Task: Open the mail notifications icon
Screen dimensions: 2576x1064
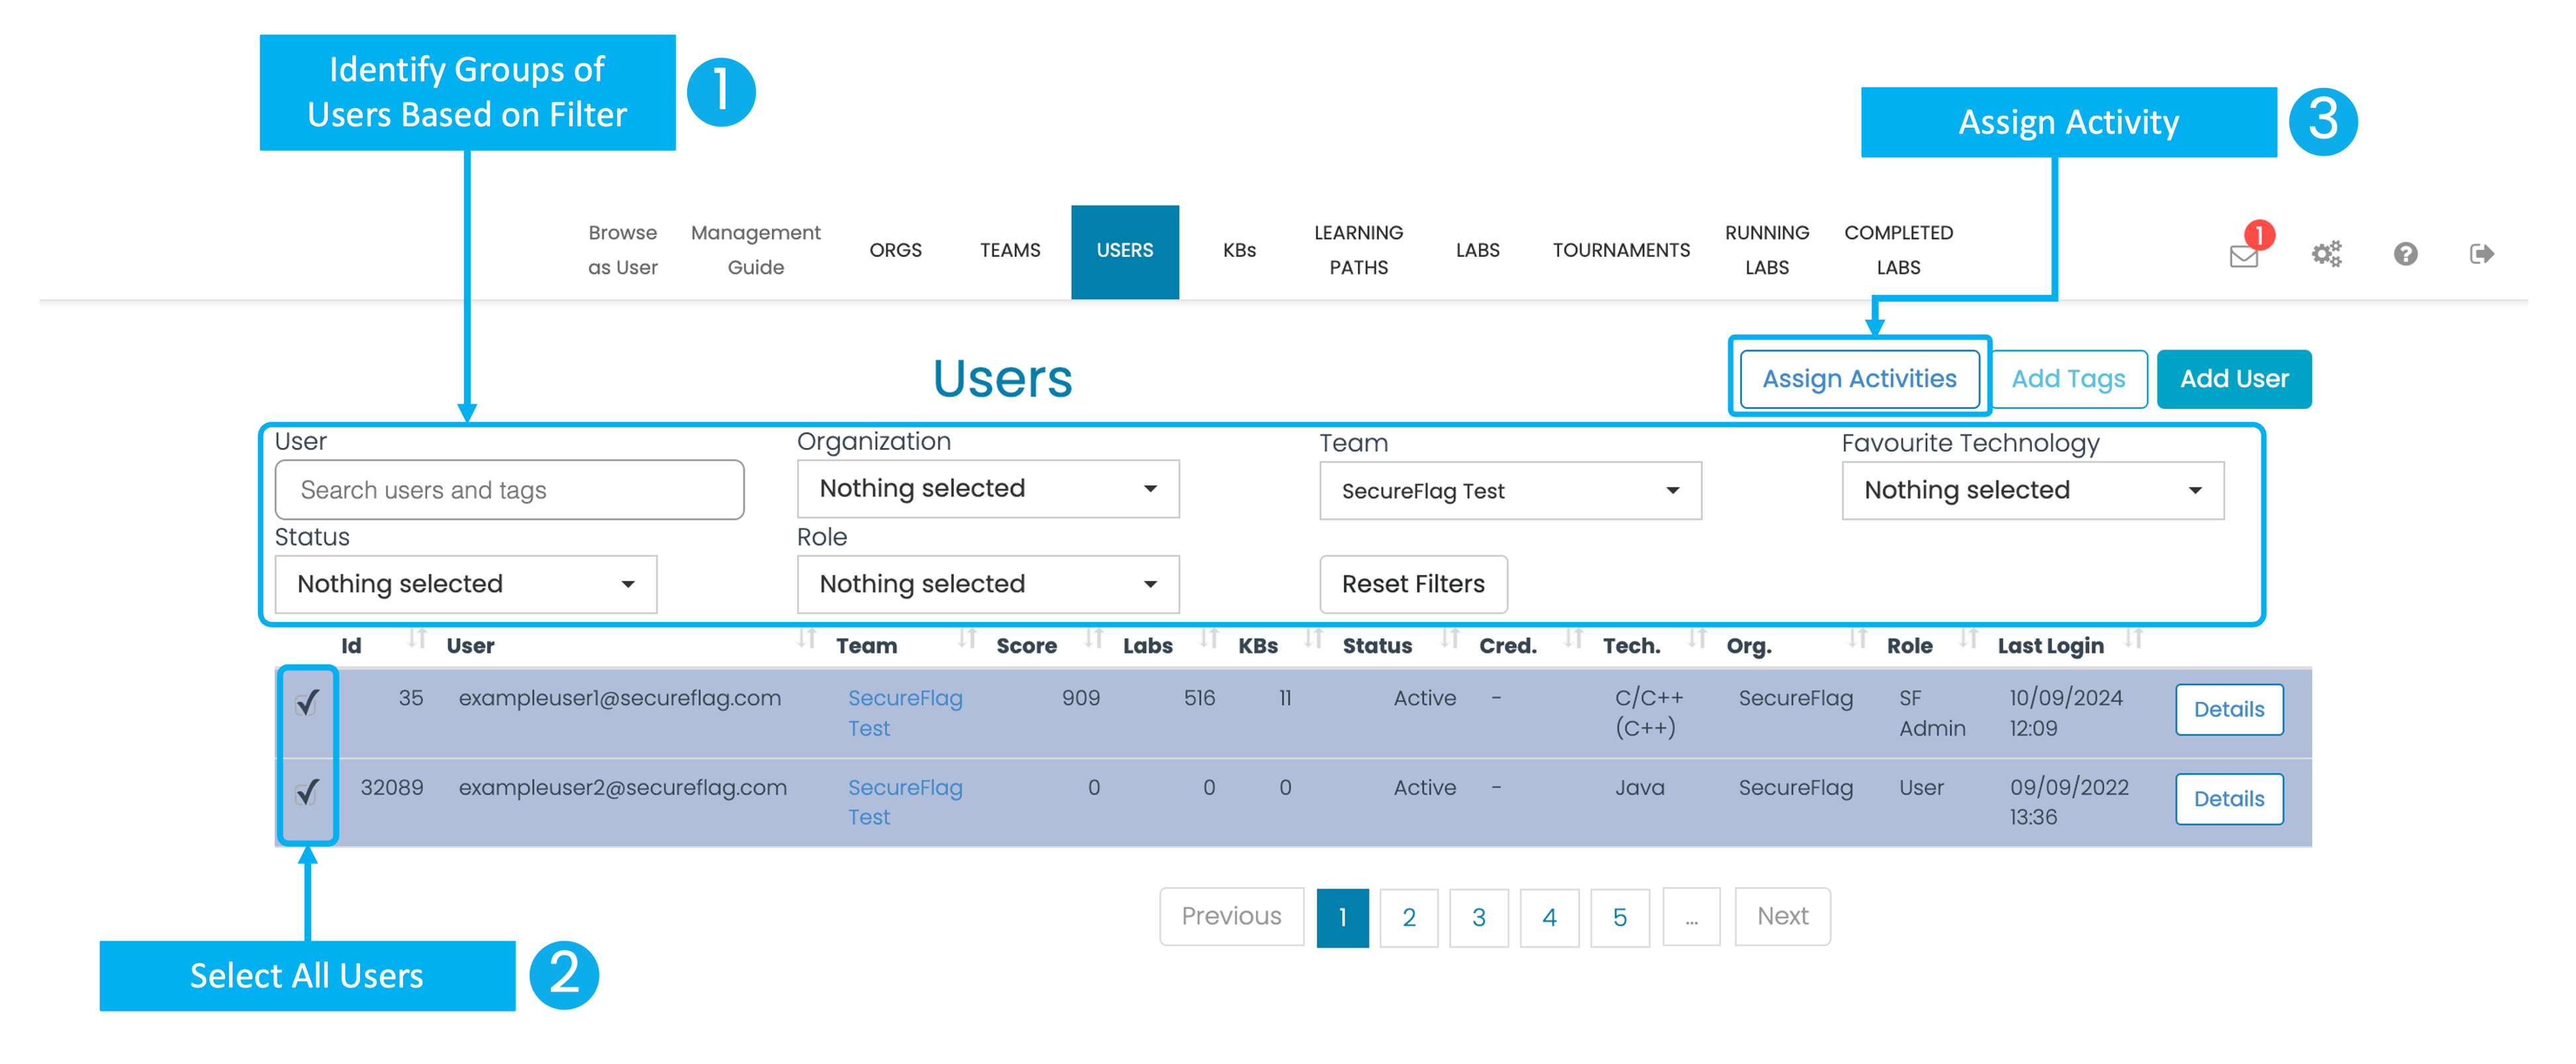Action: click(x=2243, y=255)
